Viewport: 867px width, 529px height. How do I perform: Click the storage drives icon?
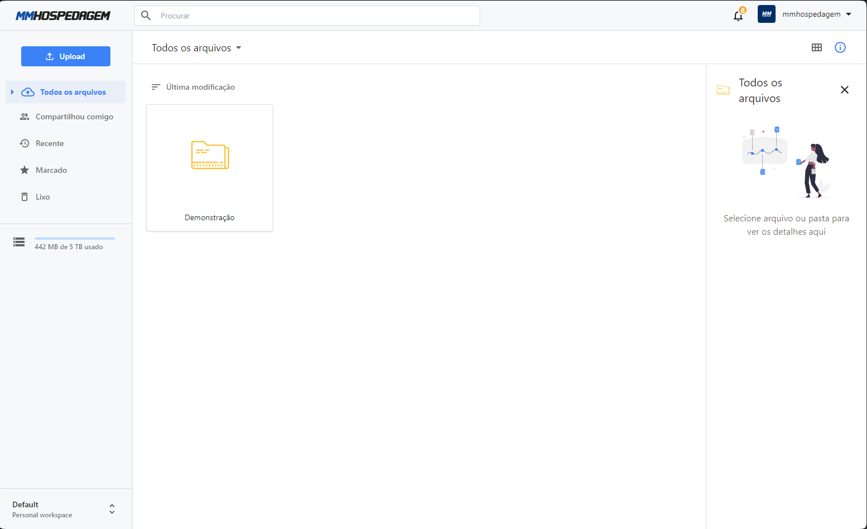[19, 242]
